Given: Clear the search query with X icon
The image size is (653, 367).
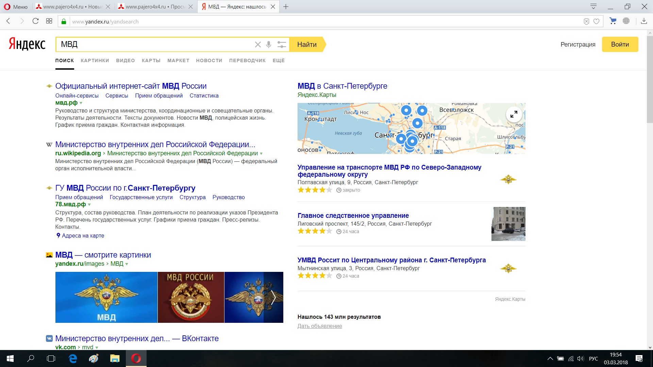Looking at the screenshot, I should [258, 45].
